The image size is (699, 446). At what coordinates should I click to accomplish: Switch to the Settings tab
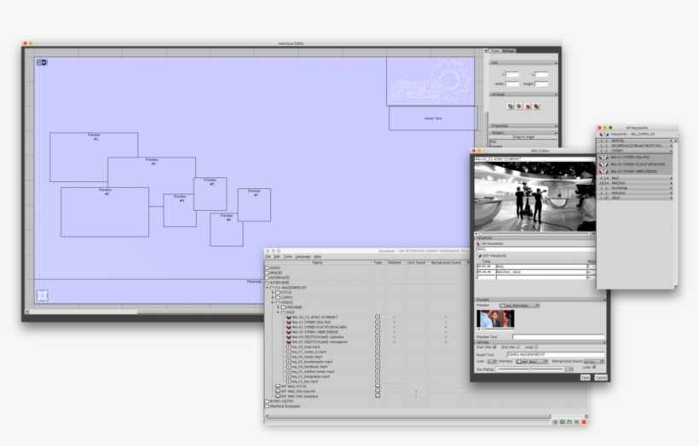509,51
